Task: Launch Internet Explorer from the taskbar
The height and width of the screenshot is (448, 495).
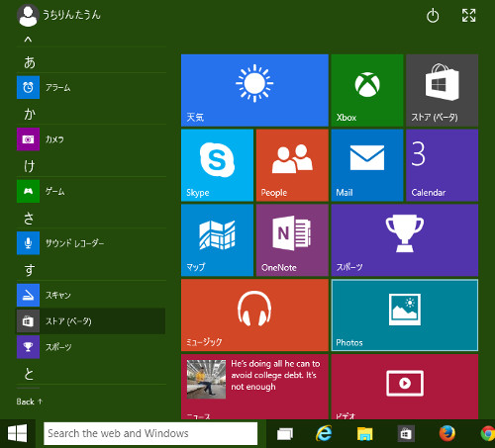Action: click(324, 433)
